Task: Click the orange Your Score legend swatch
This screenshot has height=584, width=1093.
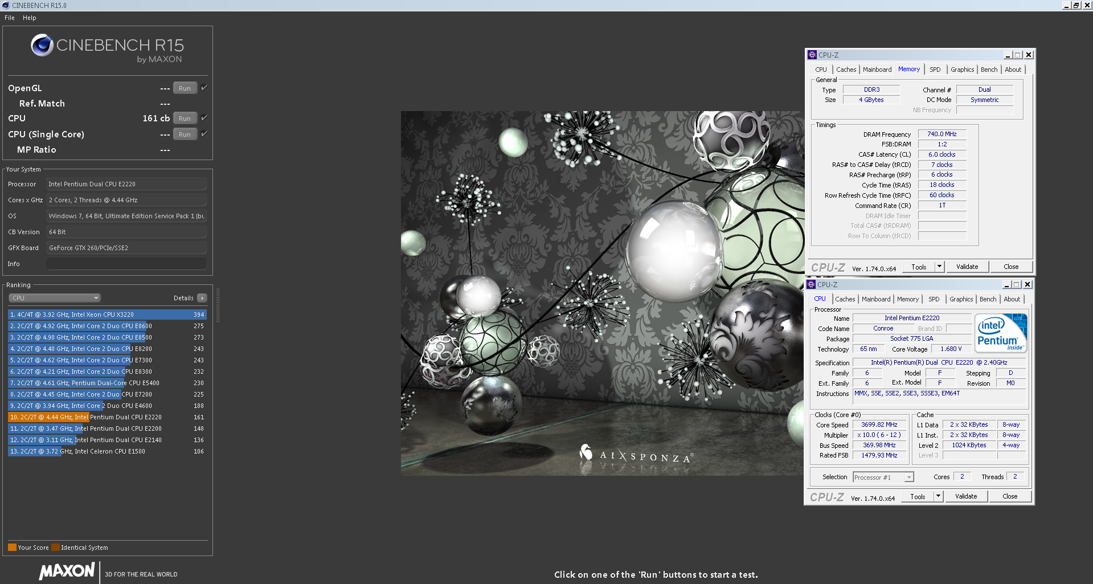Action: coord(12,548)
